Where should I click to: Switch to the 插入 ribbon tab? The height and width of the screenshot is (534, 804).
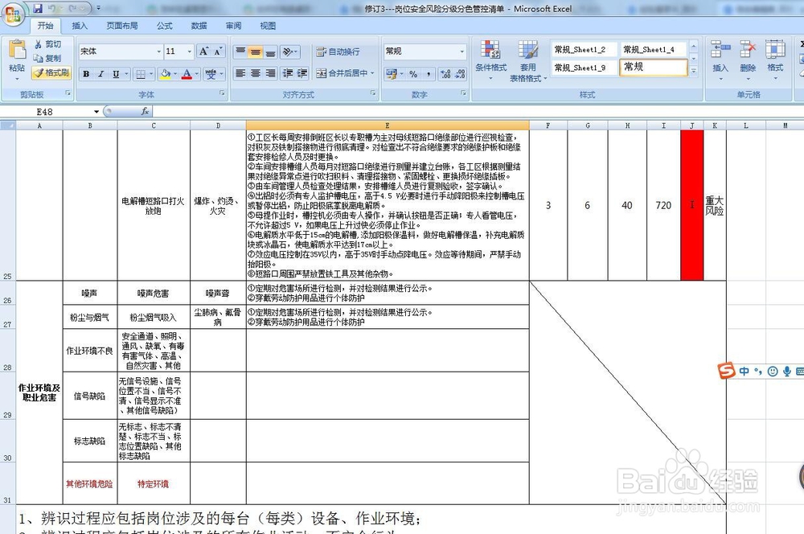tap(79, 26)
